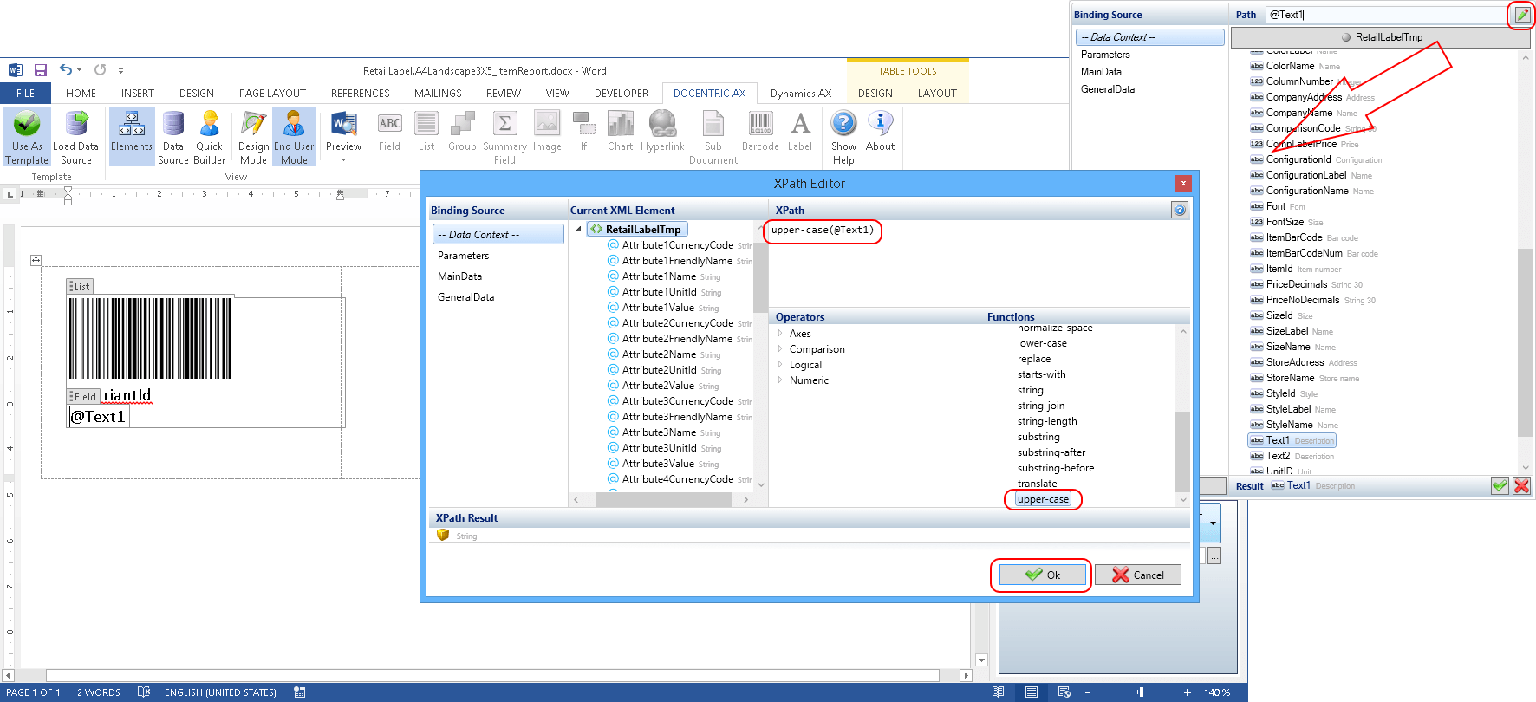
Task: Discard with the red X icon
Action: 1521,486
